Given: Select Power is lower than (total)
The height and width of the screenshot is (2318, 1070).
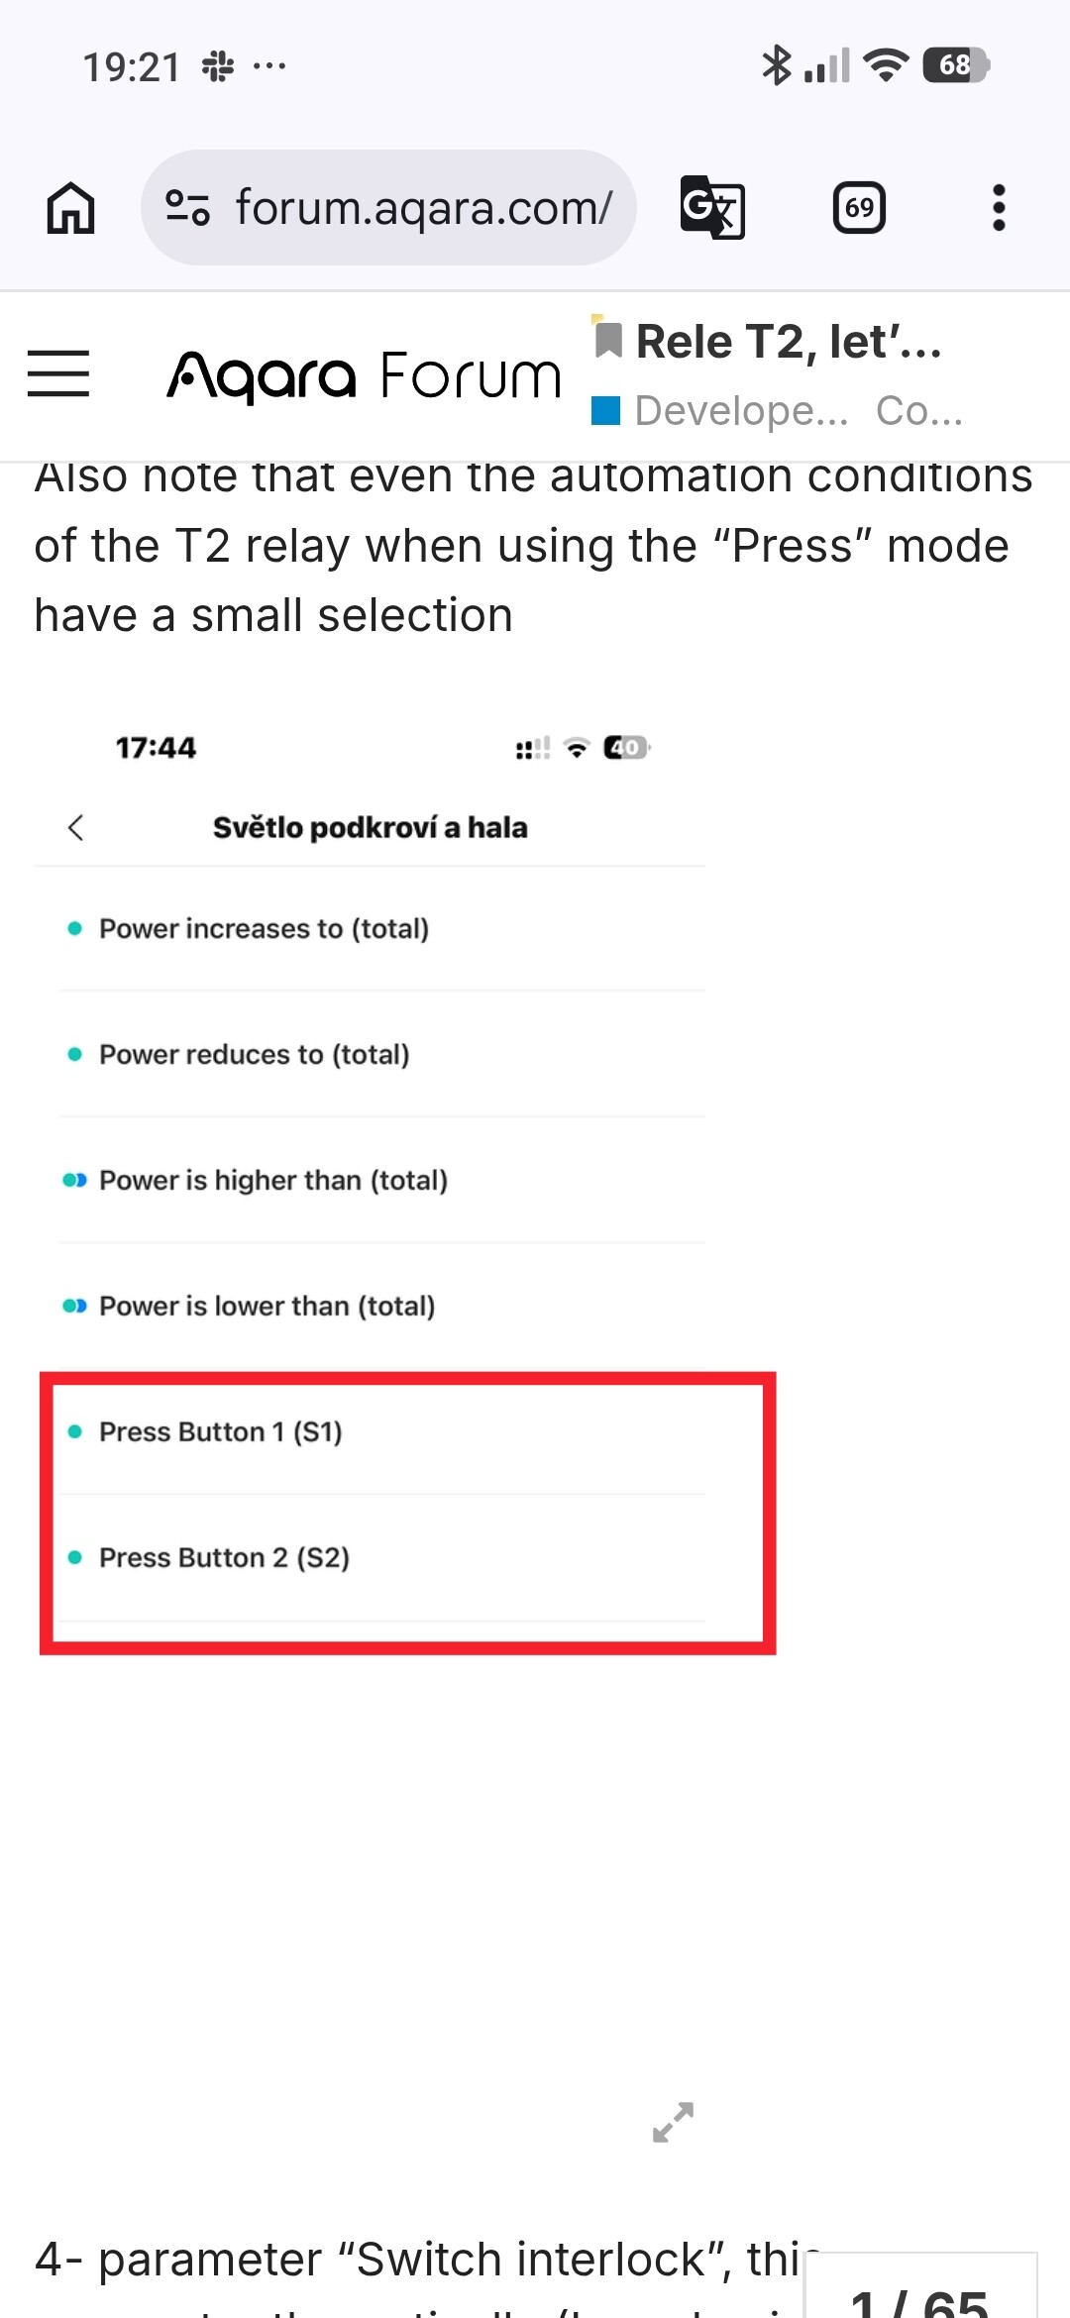Looking at the screenshot, I should click(x=381, y=1307).
